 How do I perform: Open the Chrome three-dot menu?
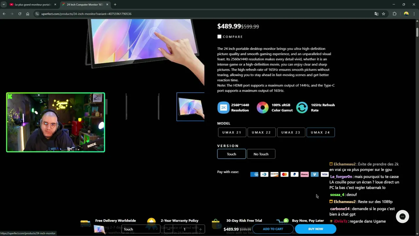point(414,14)
